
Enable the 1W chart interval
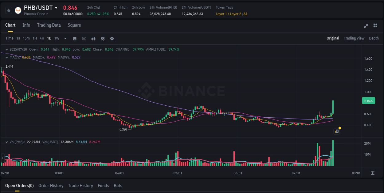[57, 38]
